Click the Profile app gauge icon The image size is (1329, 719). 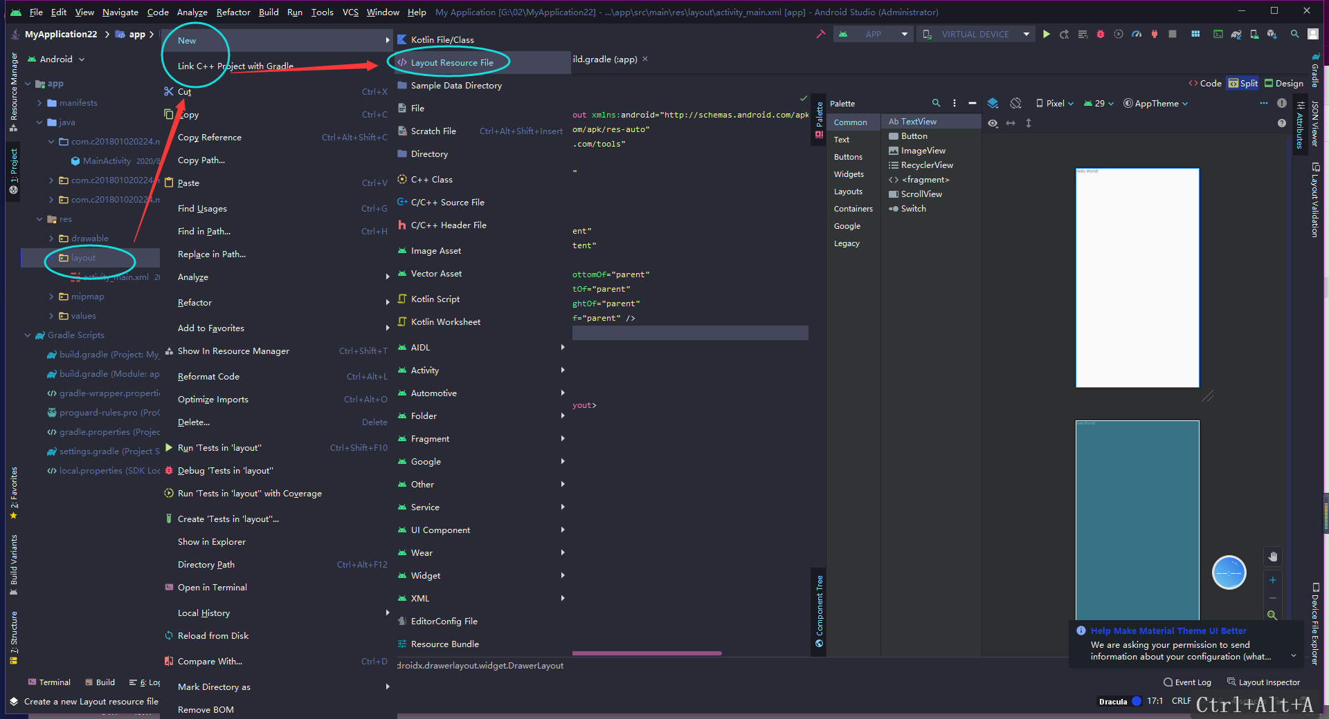click(x=1137, y=34)
